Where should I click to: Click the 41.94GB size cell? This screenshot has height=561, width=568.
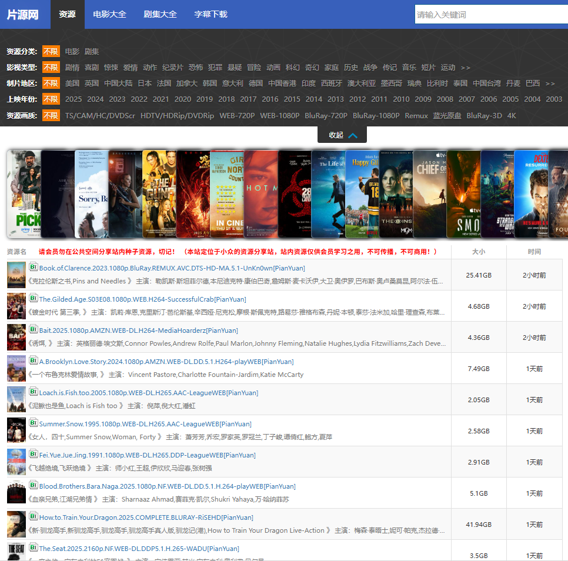coord(479,525)
